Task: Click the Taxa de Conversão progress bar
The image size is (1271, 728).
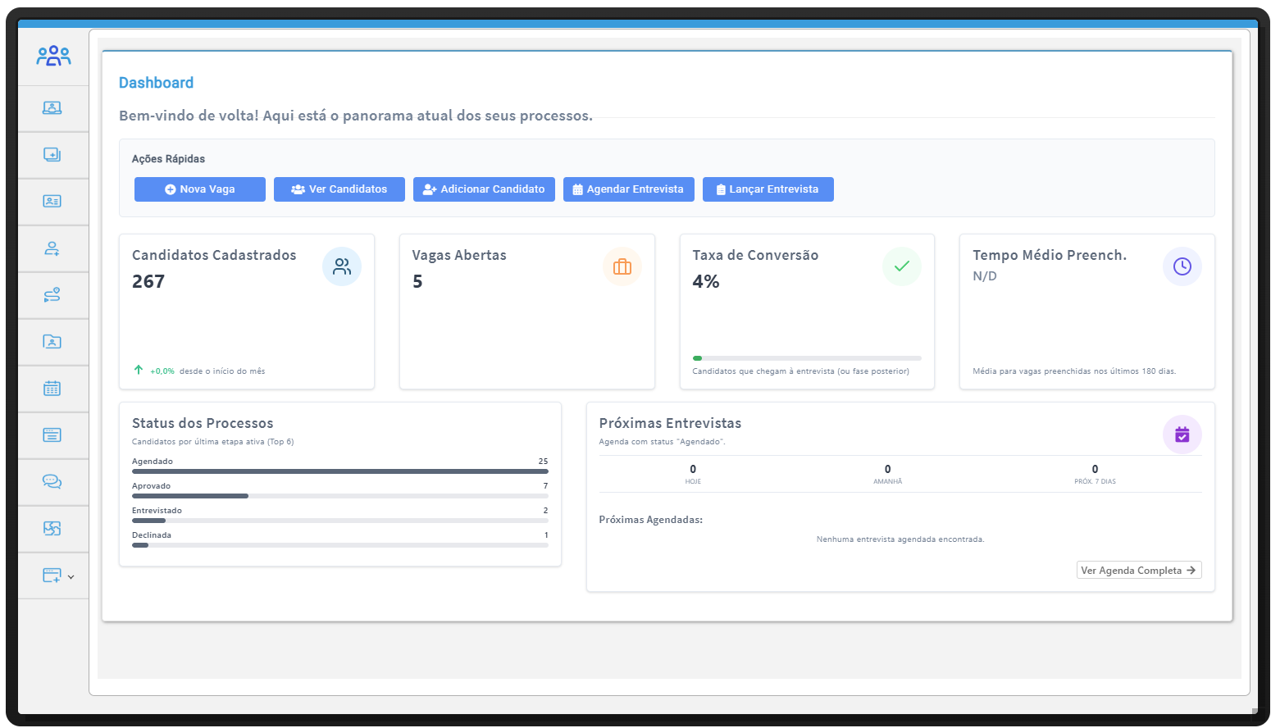Action: [x=807, y=357]
